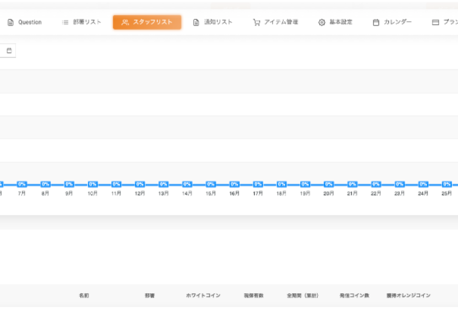Click the 発信コイン数 column header
The height and width of the screenshot is (323, 458).
click(354, 296)
